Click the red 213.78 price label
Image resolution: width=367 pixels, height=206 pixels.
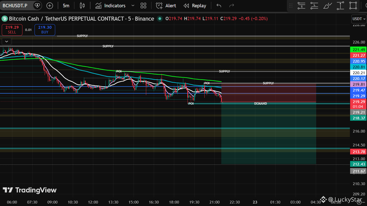tap(358, 152)
